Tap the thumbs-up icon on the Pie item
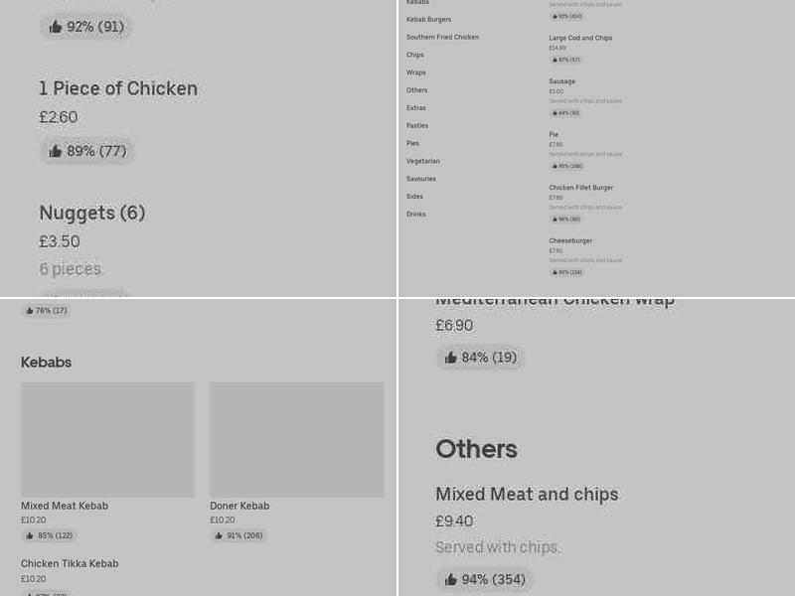Viewport: 795px width, 596px height. pos(564,166)
